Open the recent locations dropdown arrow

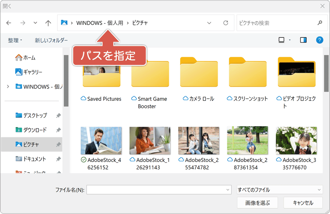pos(35,23)
